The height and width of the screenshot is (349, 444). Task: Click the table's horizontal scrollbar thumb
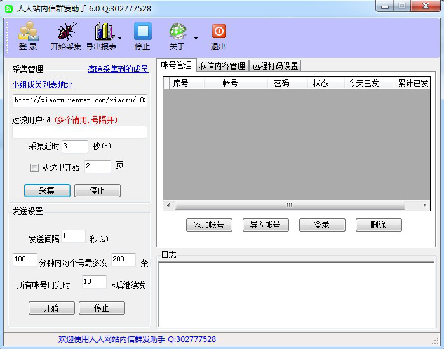coord(290,205)
